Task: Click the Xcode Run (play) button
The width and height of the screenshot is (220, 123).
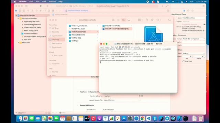Action: [41, 6]
